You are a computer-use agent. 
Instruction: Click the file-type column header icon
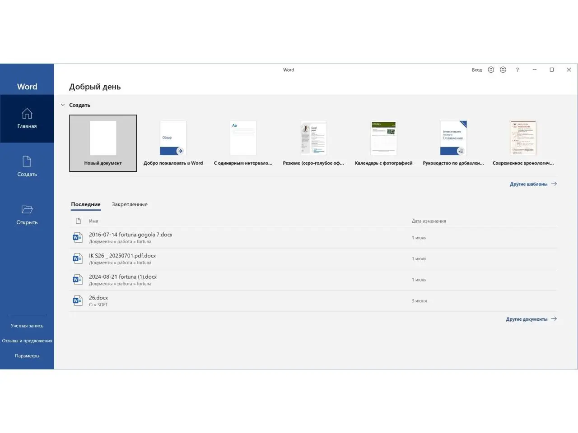78,221
